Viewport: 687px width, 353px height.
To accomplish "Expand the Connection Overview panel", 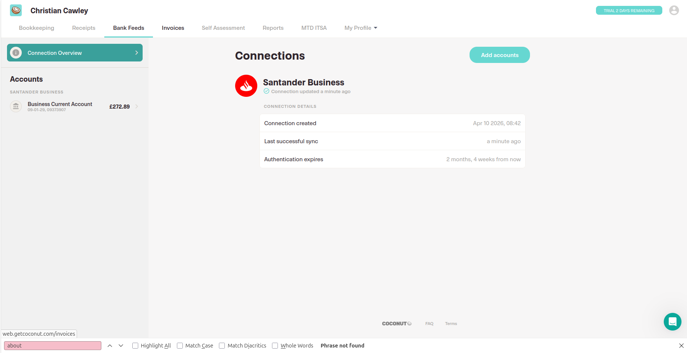I will tap(137, 53).
